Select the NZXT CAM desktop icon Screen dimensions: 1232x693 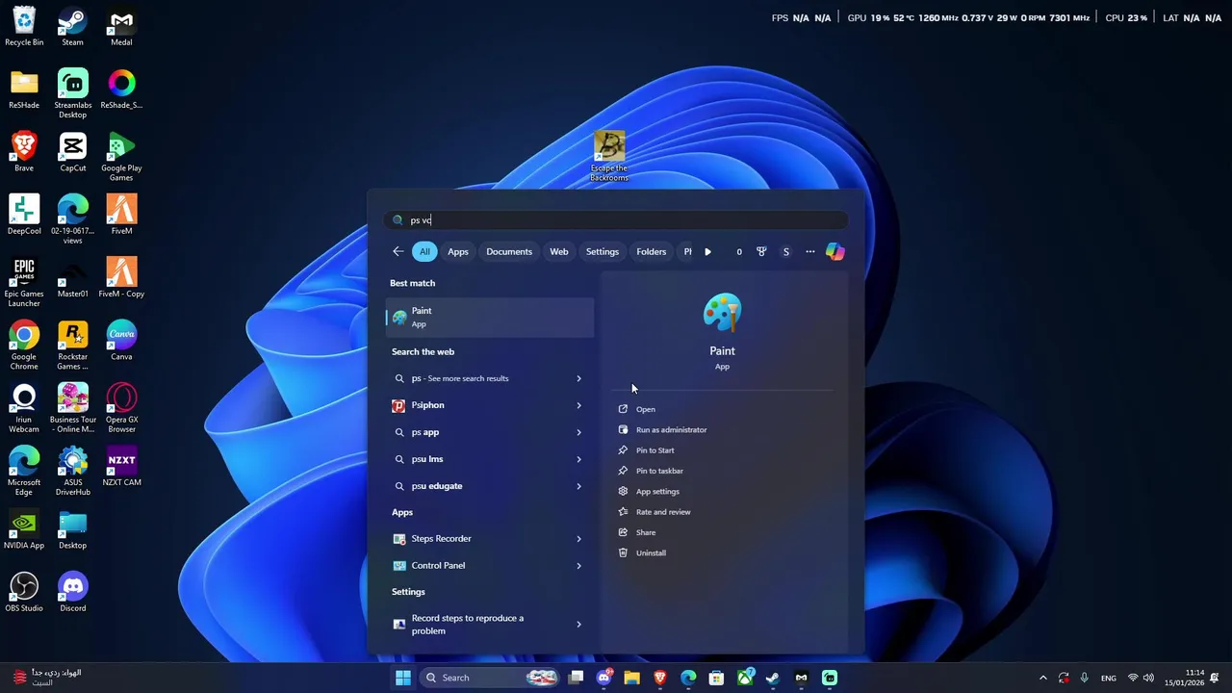tap(121, 467)
